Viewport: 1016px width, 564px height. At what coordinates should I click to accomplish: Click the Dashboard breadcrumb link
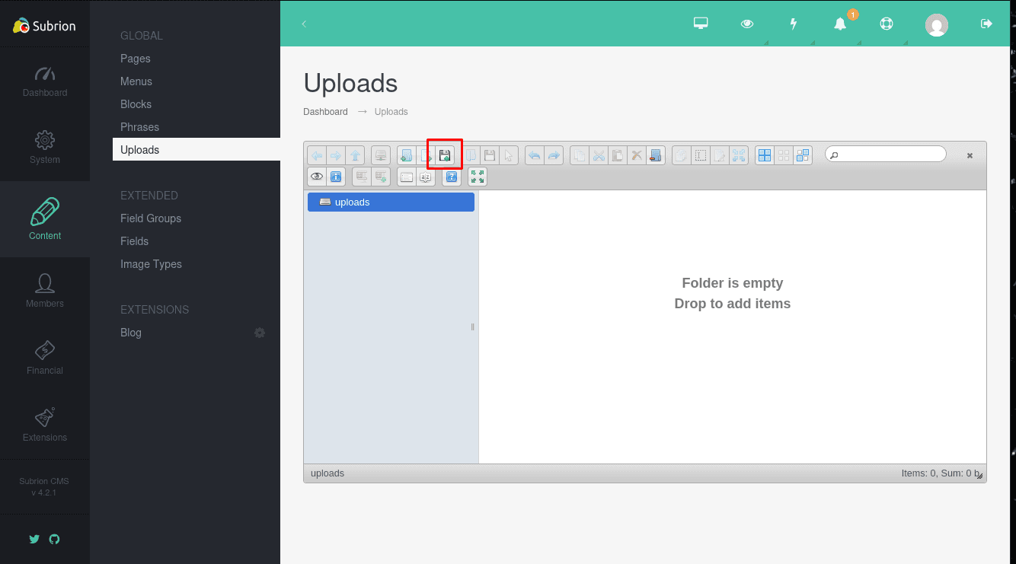pyautogui.click(x=325, y=112)
